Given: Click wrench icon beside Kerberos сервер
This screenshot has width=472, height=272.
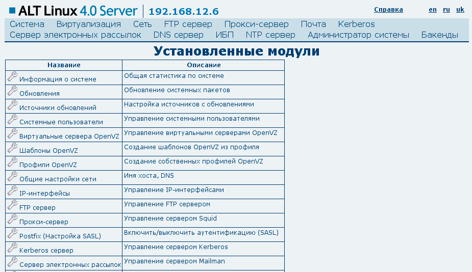Looking at the screenshot, I should pyautogui.click(x=12, y=248).
